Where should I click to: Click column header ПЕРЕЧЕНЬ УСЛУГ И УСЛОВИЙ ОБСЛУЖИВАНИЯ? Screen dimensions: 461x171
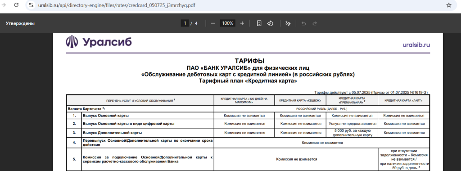point(140,100)
